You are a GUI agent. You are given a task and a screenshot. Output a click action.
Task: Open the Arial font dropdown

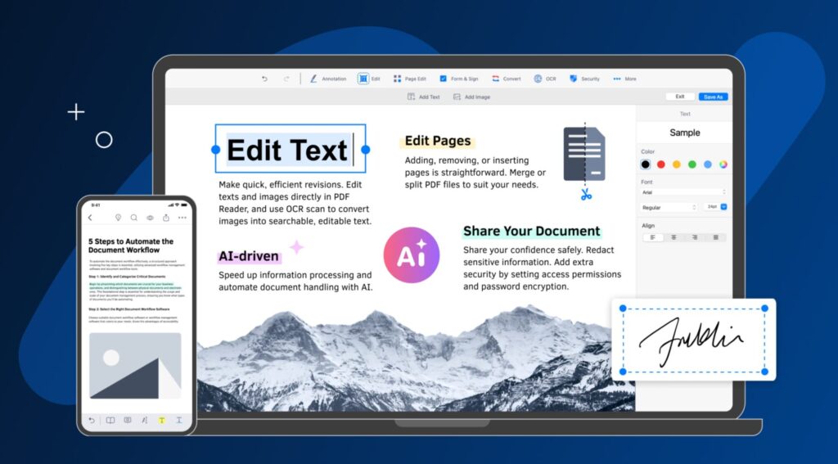[x=684, y=192]
